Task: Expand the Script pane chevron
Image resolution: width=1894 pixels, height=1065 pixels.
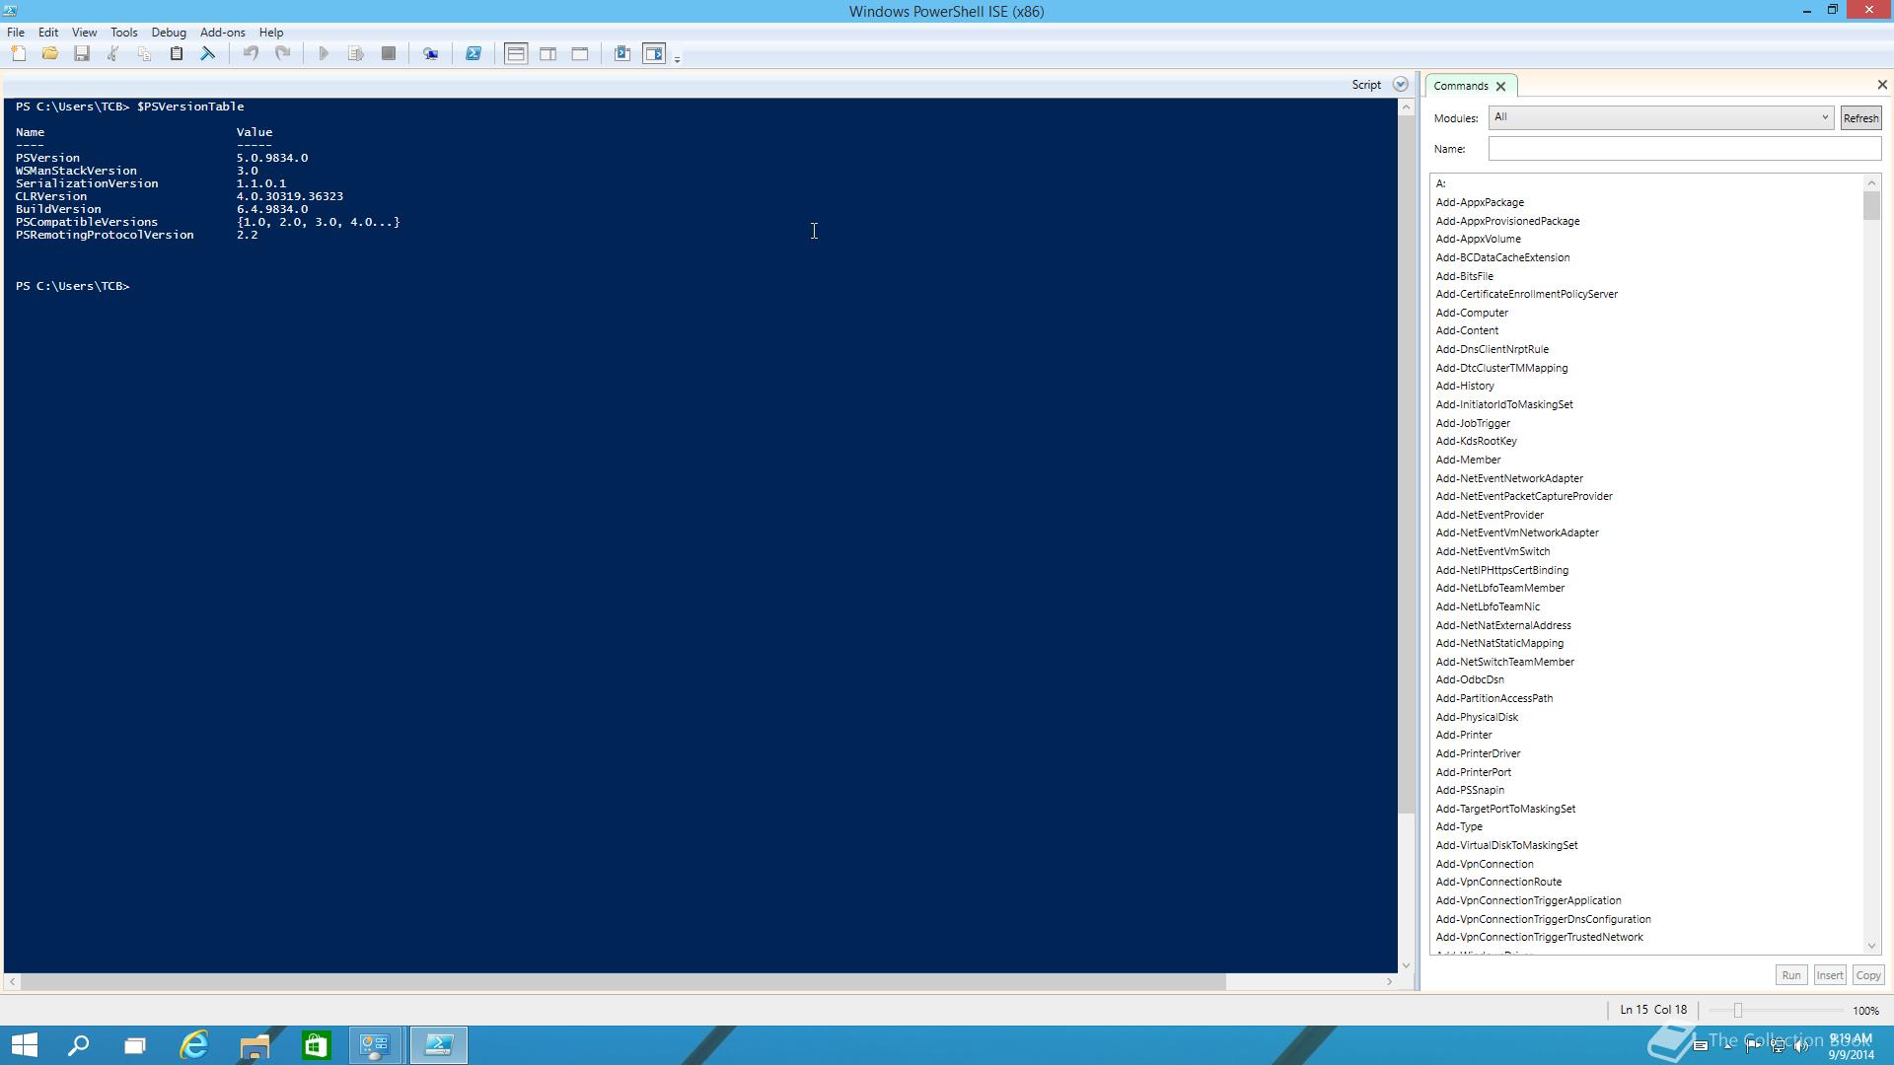Action: tap(1400, 85)
